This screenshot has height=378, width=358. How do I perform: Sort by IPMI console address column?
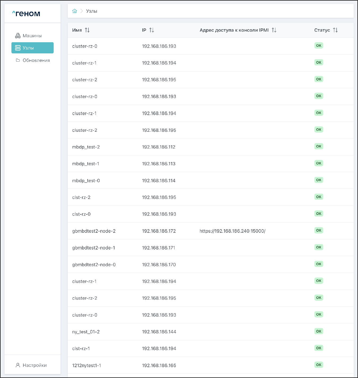pos(274,30)
